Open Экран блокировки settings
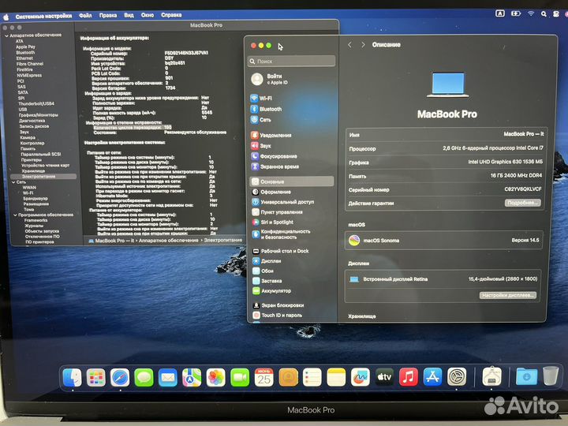This screenshot has height=426, width=568. tap(278, 305)
